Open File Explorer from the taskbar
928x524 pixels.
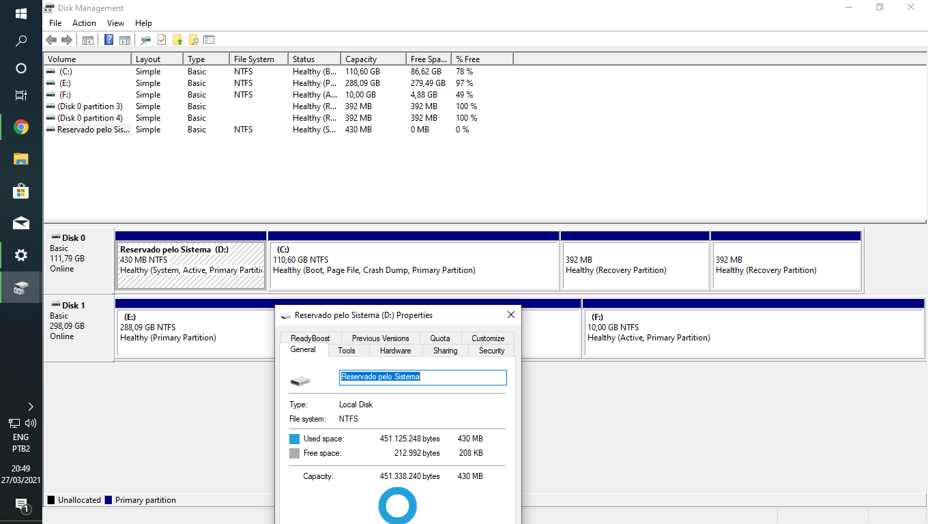coord(21,159)
